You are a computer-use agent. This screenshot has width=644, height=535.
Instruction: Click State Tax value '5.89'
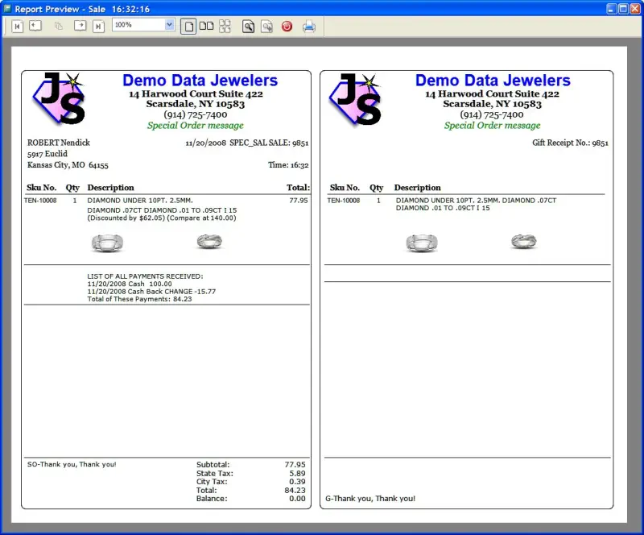click(297, 473)
